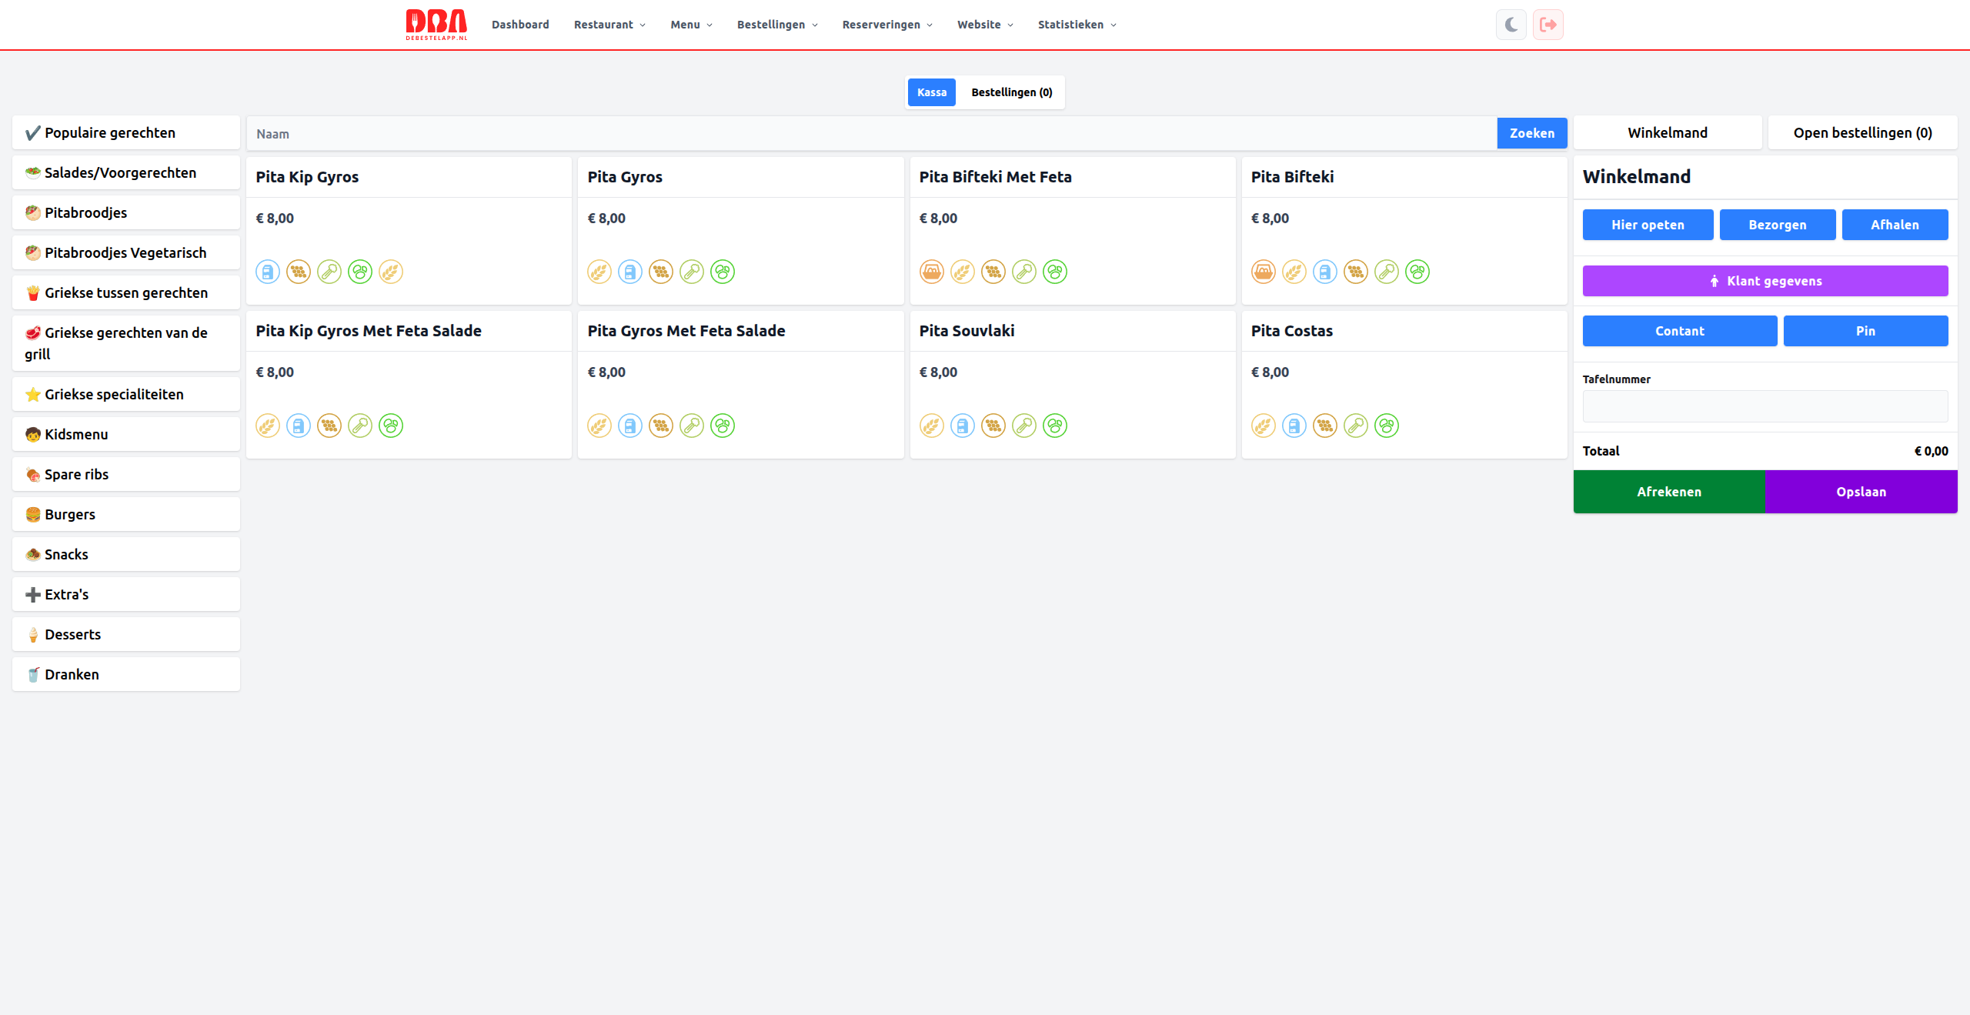1970x1015 pixels.
Task: Click the Zoeken search button
Action: (1532, 133)
